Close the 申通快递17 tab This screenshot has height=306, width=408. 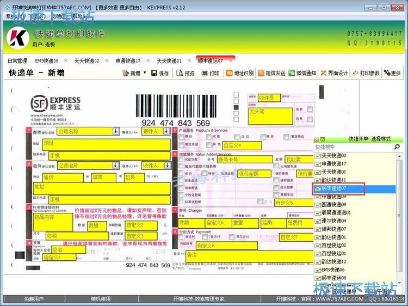tap(148, 60)
